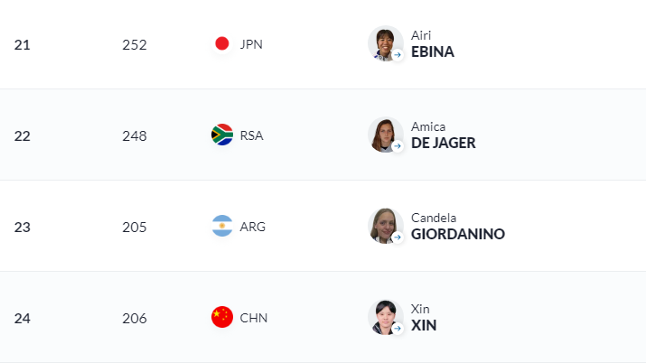The image size is (646, 363).
Task: Open the DE JAGER athlete name link
Action: coord(444,144)
